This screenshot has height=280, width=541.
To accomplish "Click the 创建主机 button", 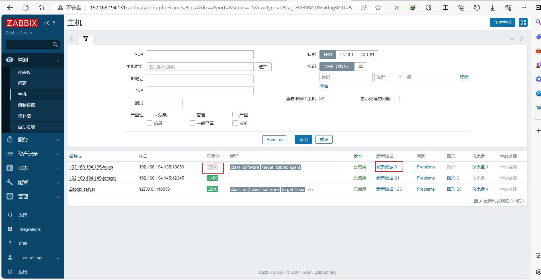I will (x=503, y=22).
